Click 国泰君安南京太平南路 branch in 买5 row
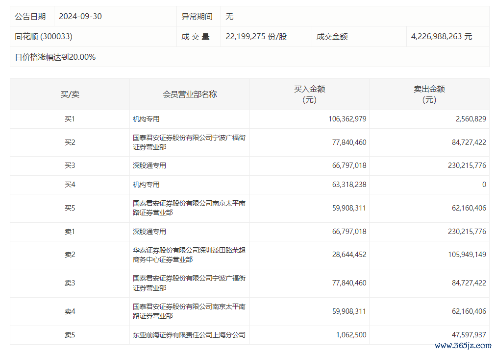 189,208
